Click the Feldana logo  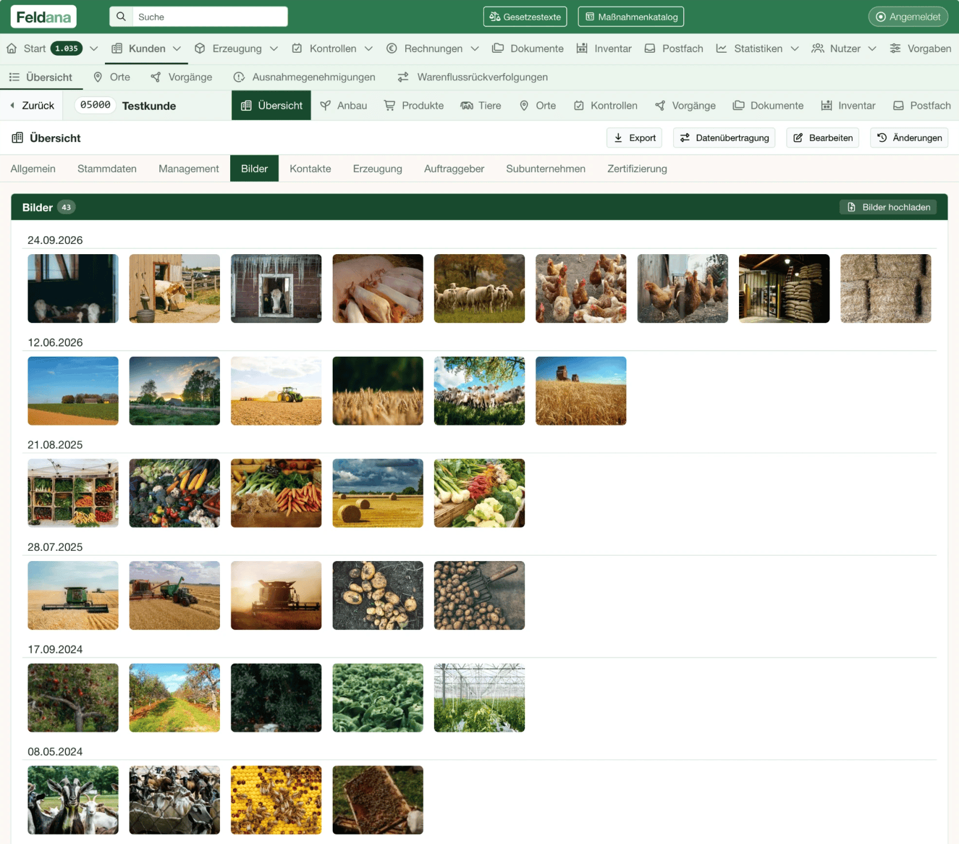click(44, 17)
